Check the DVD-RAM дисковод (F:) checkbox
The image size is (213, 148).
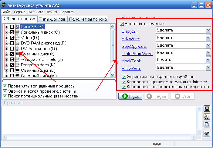click(x=12, y=43)
